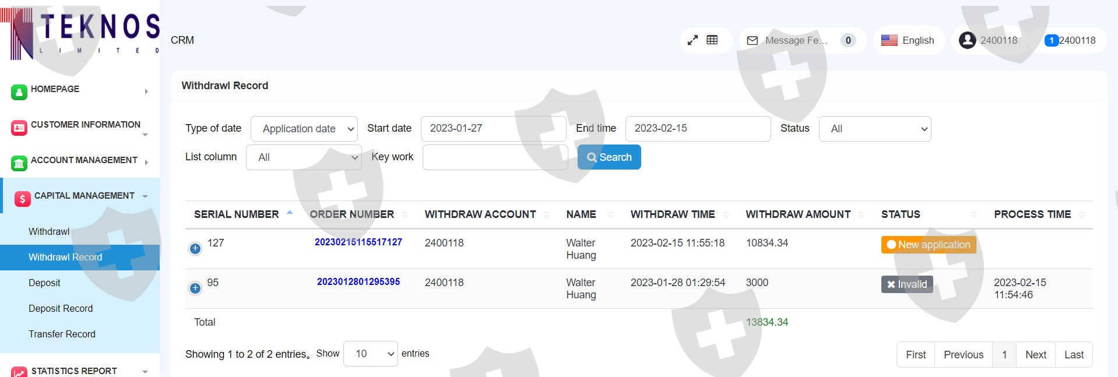The height and width of the screenshot is (377, 1118).
Task: Open the Type of date dropdown
Action: [304, 129]
